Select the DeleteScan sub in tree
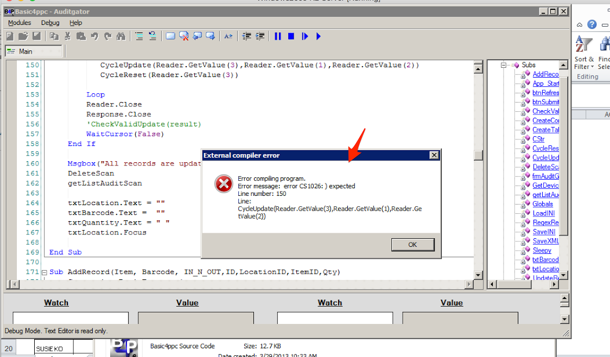This screenshot has width=610, height=357. coord(545,167)
